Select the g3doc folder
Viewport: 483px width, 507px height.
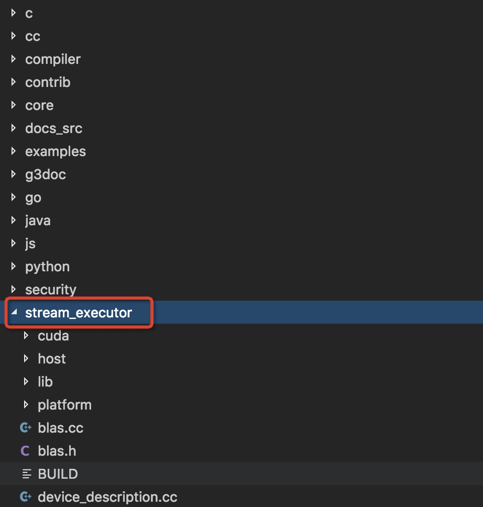tap(46, 174)
